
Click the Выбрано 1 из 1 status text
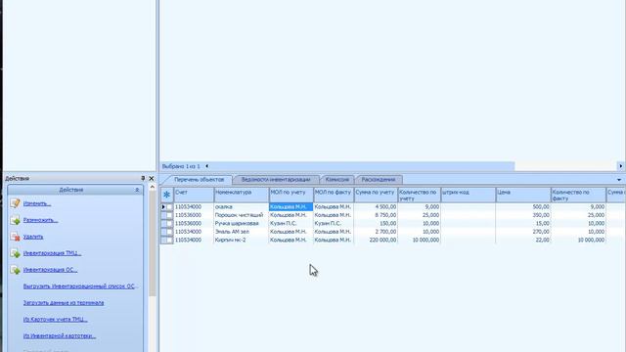[x=181, y=166]
